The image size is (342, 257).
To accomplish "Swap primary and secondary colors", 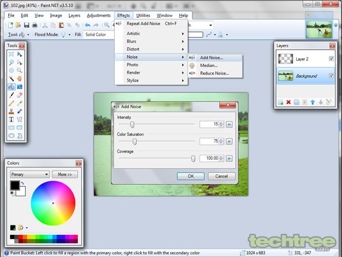I will (23, 183).
